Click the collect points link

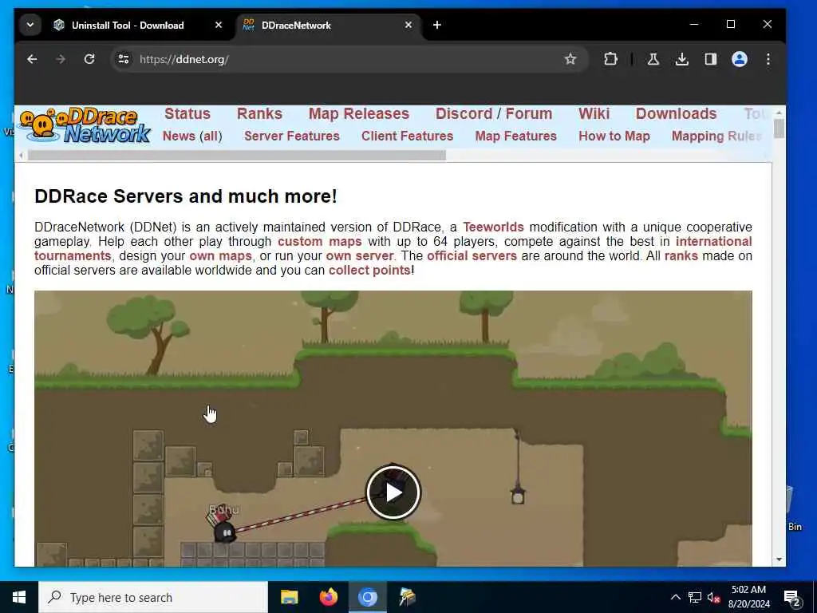pos(369,270)
